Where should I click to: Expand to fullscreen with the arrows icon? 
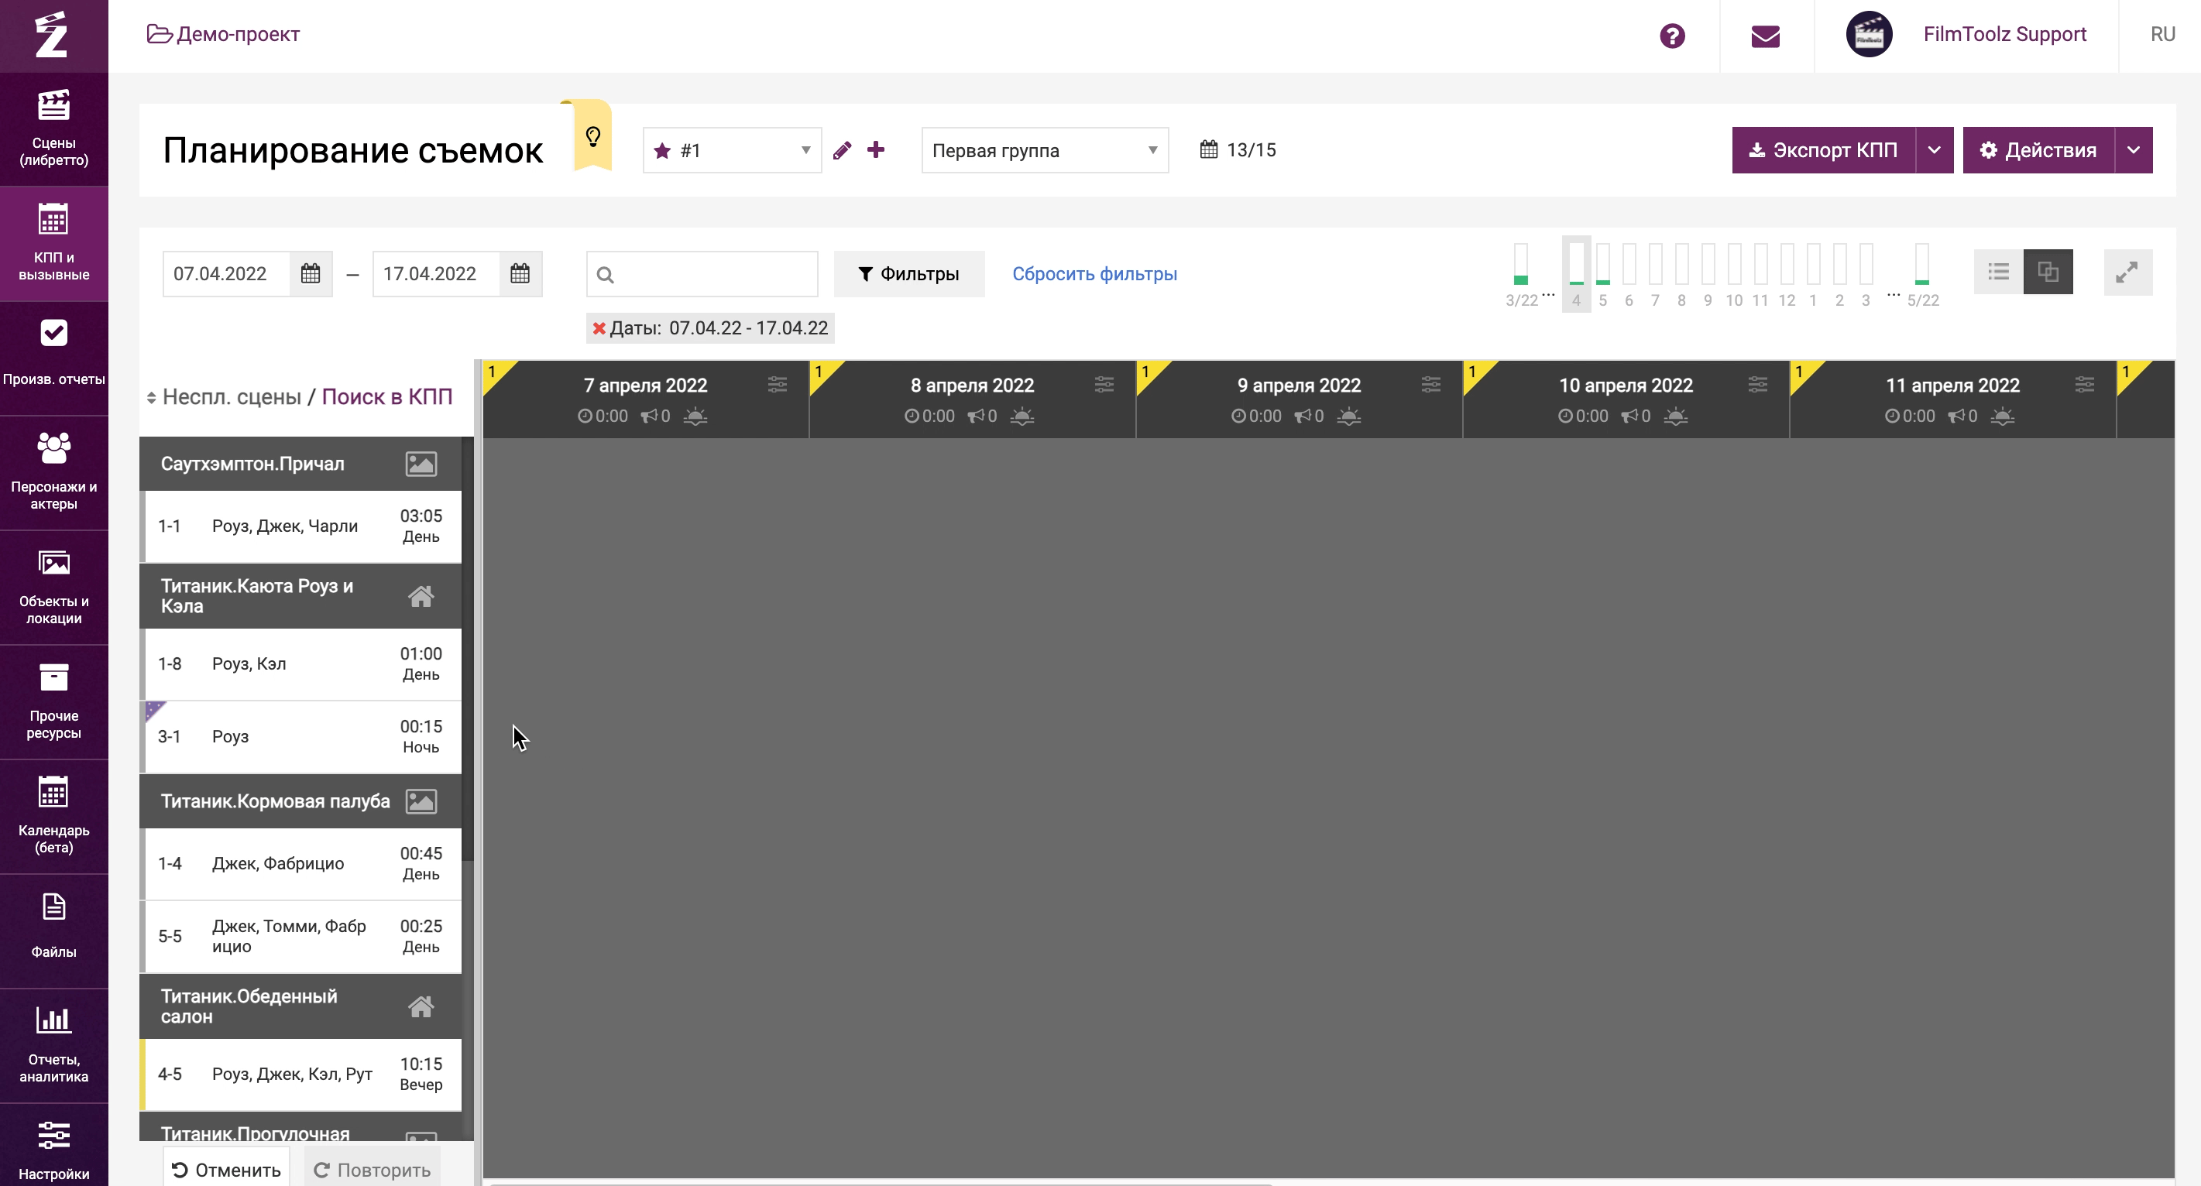pos(2127,273)
